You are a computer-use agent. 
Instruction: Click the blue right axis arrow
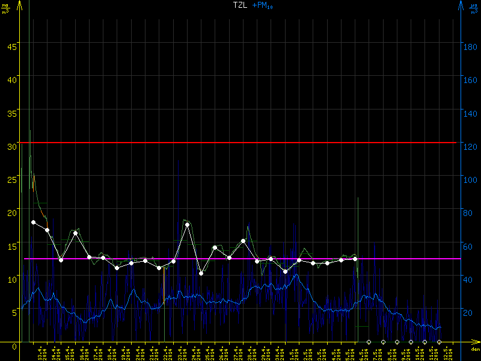tap(461, 7)
